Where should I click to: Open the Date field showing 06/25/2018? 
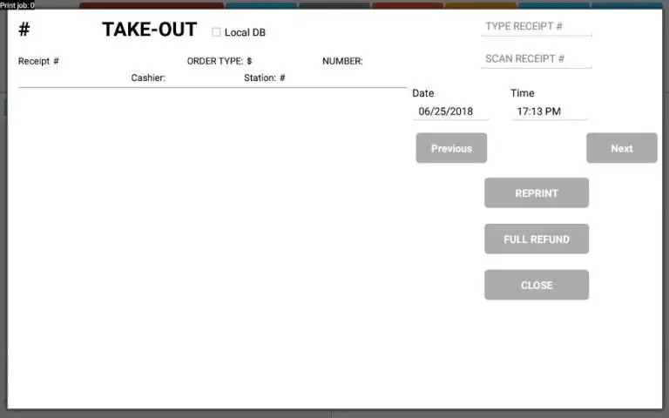(451, 111)
